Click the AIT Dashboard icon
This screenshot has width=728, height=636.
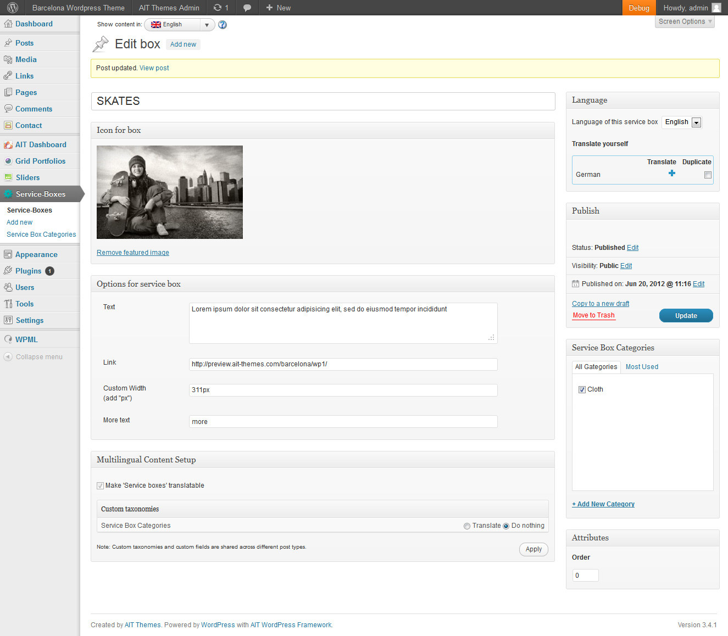click(8, 144)
